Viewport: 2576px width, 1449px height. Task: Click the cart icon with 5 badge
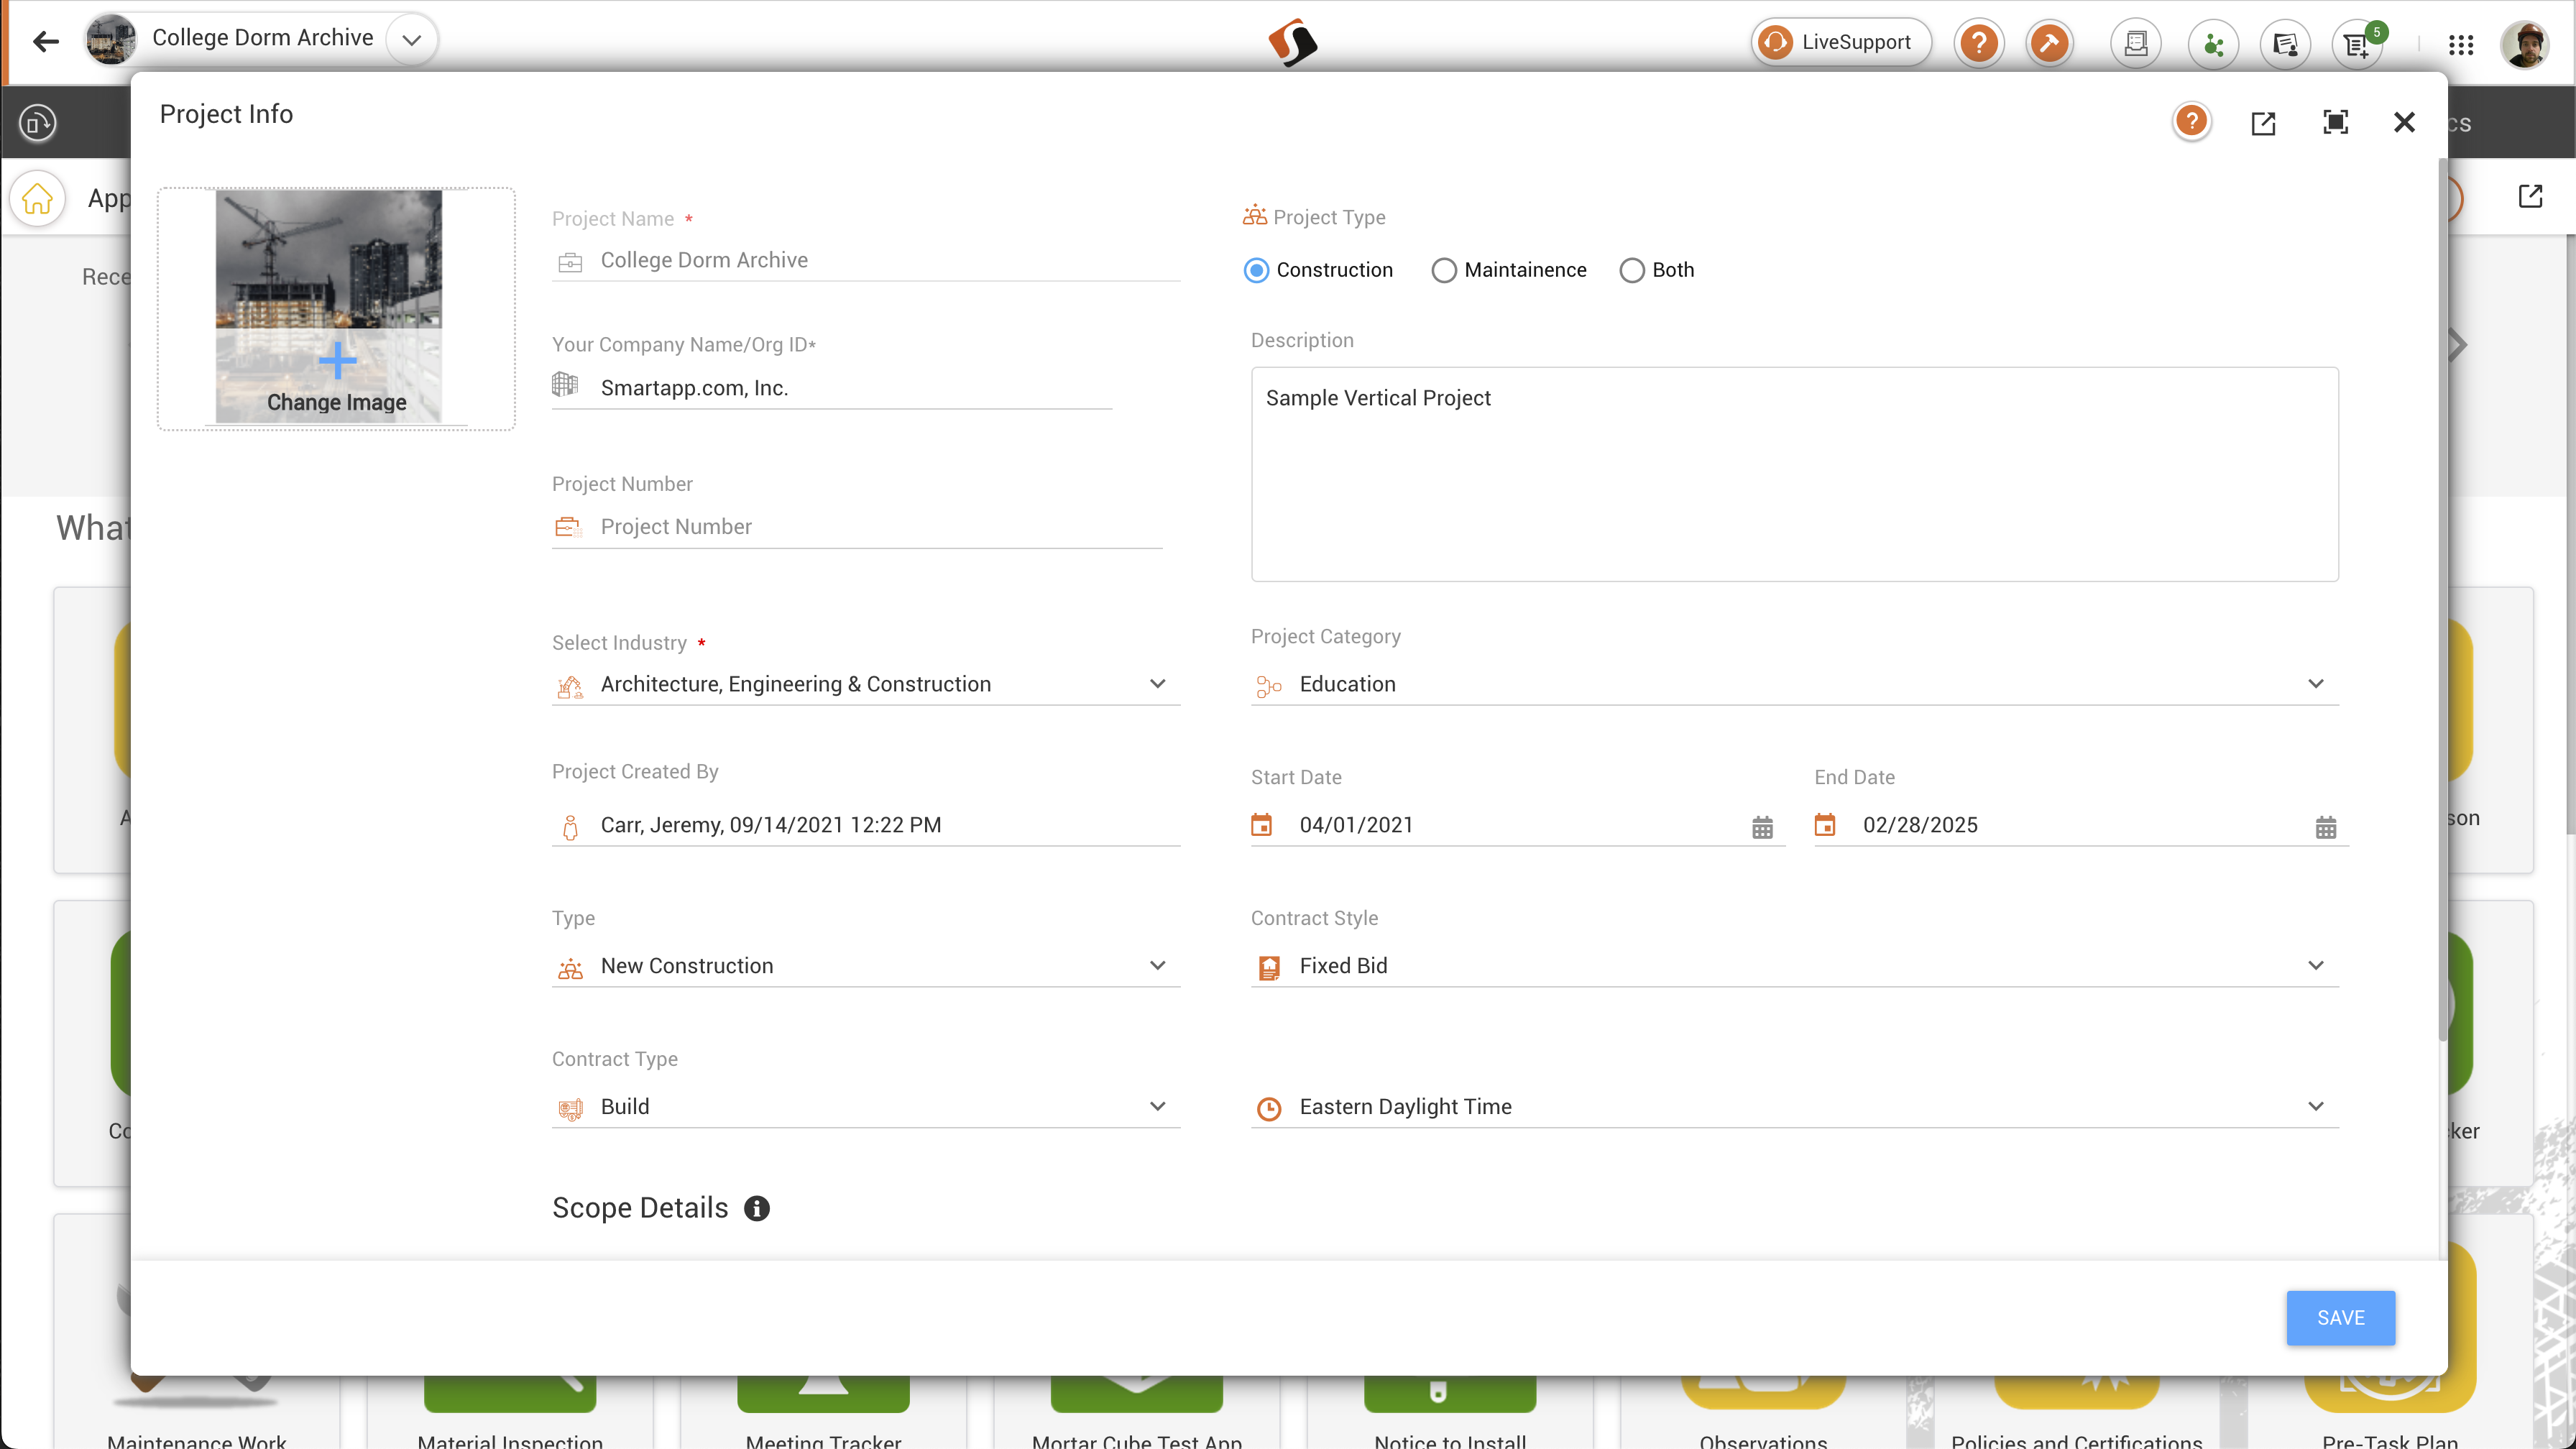click(x=2357, y=44)
